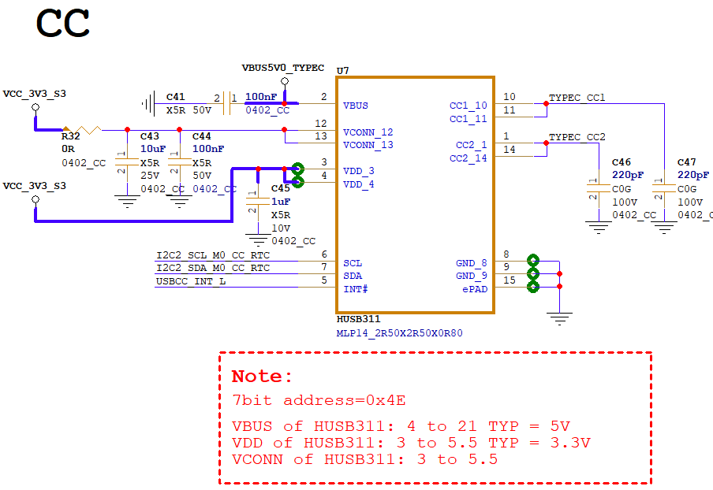
Task: Click the 10uF capacitor value
Action: point(153,149)
